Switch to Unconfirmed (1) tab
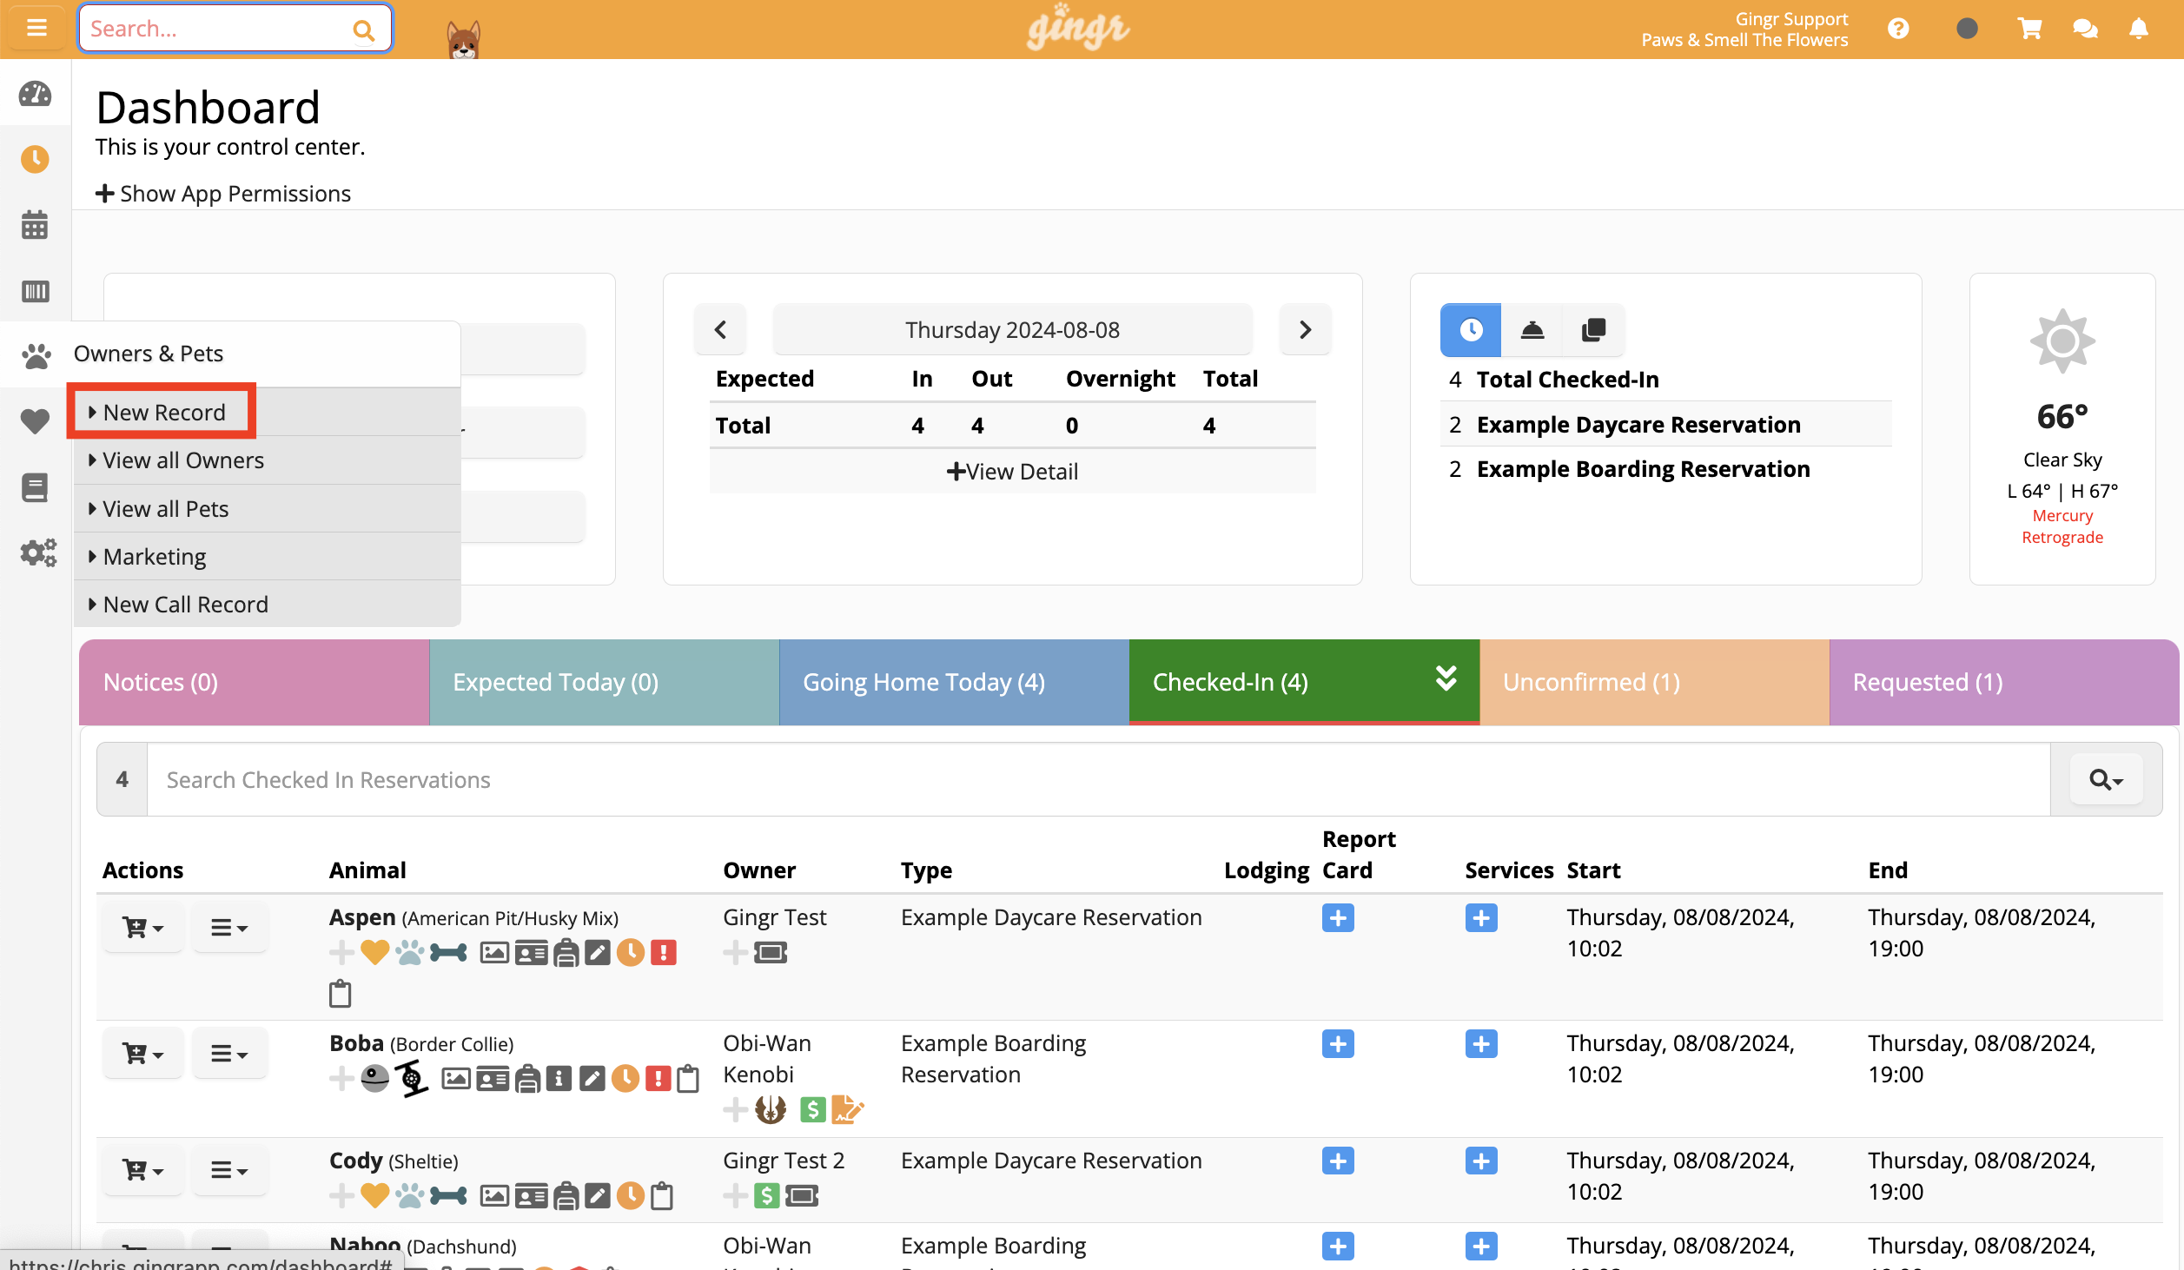 coord(1654,682)
